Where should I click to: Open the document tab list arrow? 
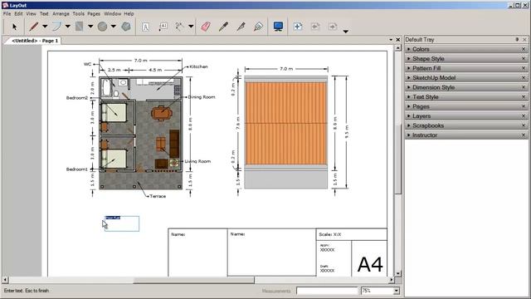391,40
